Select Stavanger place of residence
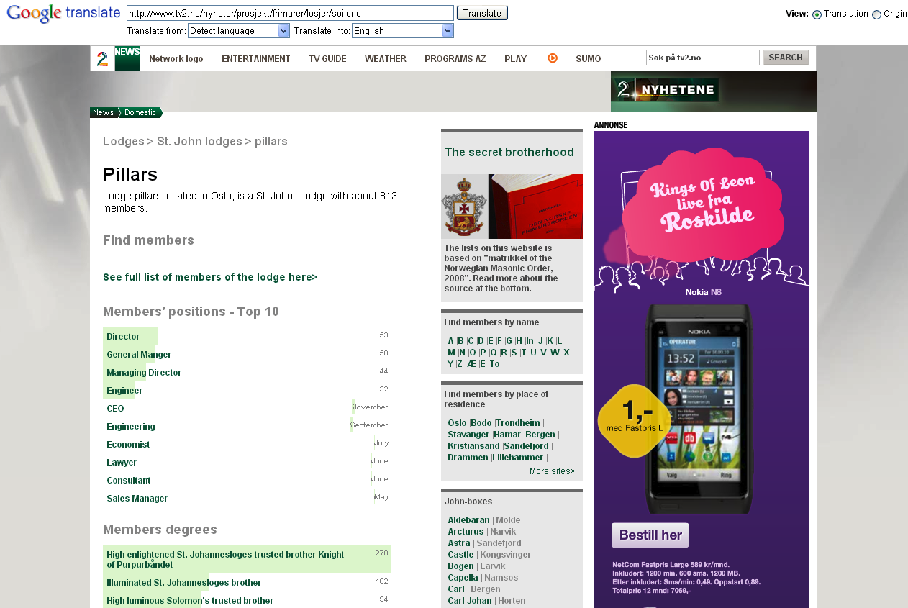Viewport: 908px width, 608px height. [x=468, y=435]
